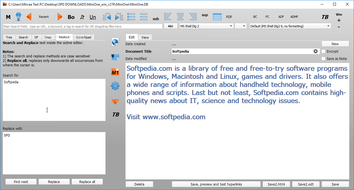The image size is (354, 190).
Task: Click the FC toolbar button
Action: tap(267, 17)
